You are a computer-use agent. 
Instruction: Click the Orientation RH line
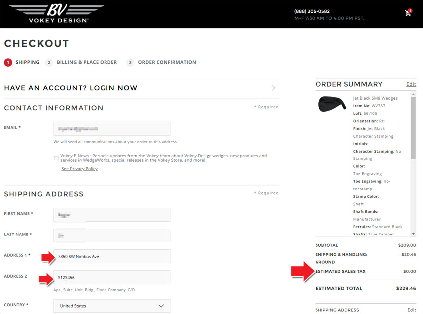tap(369, 121)
